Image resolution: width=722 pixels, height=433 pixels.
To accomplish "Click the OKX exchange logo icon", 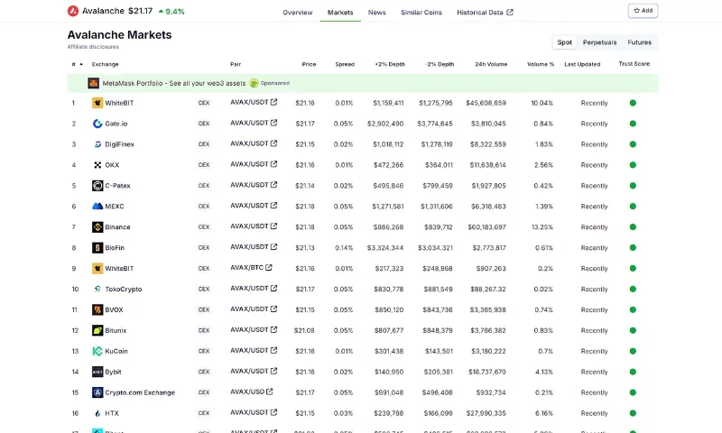I will [97, 165].
